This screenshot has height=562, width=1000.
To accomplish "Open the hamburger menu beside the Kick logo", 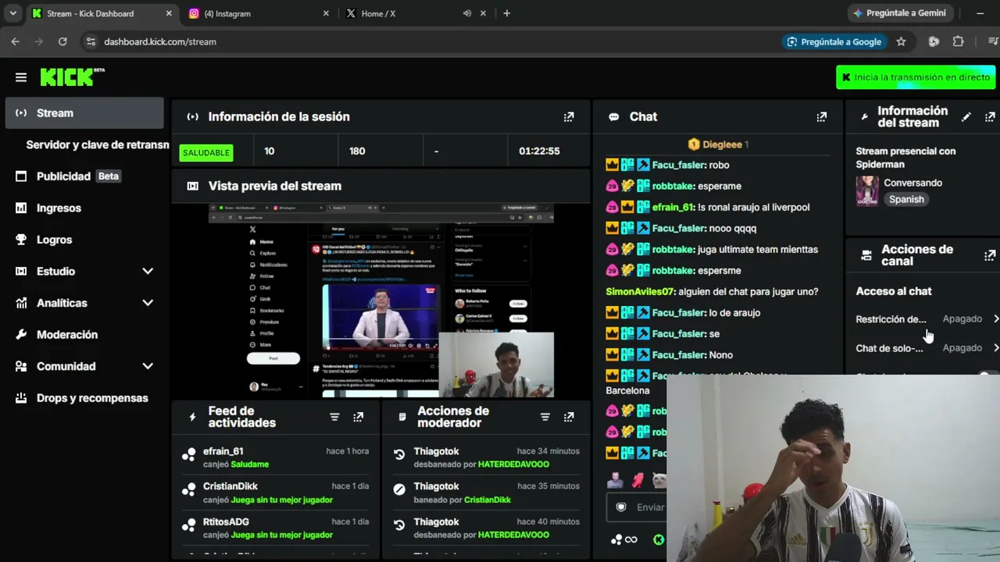I will tap(21, 77).
